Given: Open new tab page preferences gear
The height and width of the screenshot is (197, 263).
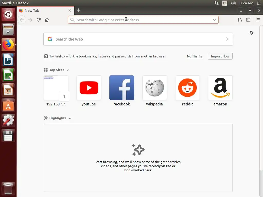Looking at the screenshot, I should click(x=252, y=33).
